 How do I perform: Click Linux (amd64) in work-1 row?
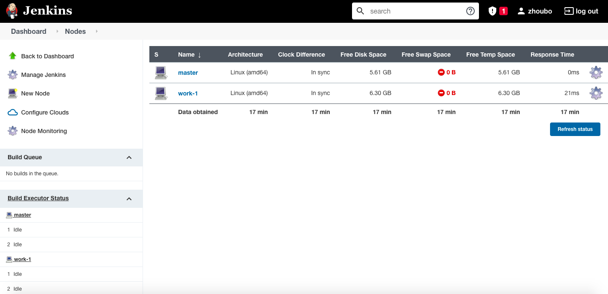[x=249, y=93]
